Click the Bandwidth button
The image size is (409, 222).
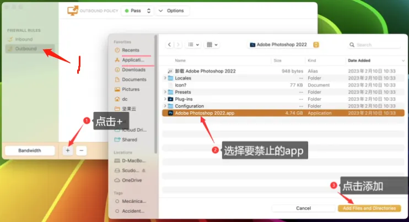[29, 150]
